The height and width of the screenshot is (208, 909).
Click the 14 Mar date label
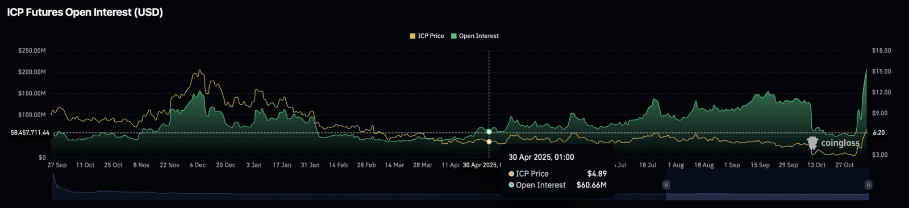click(x=394, y=165)
